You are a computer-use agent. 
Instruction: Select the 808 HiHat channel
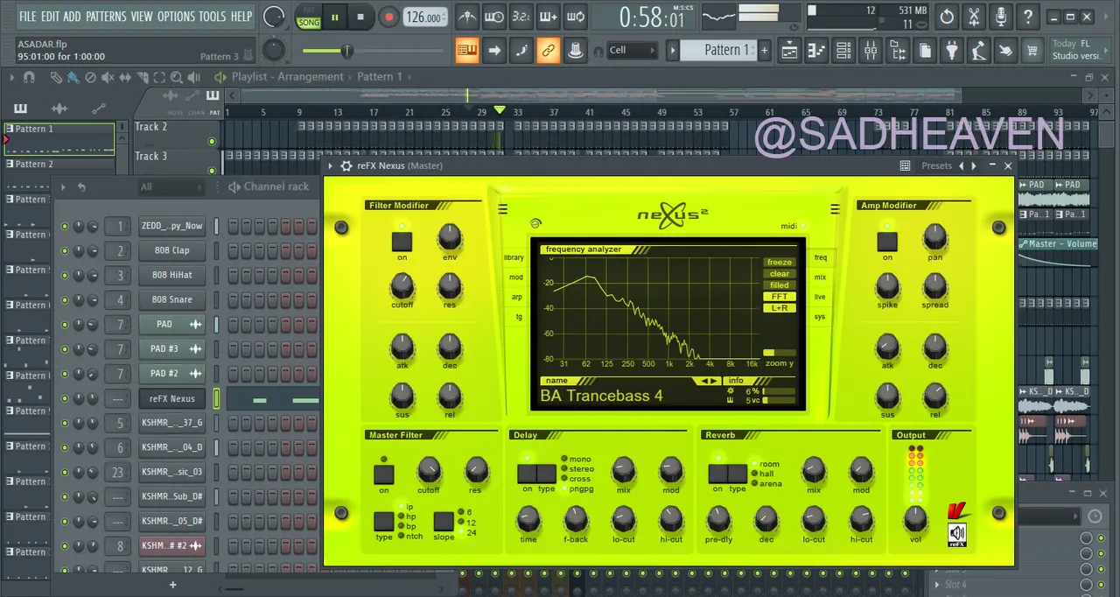(x=171, y=275)
